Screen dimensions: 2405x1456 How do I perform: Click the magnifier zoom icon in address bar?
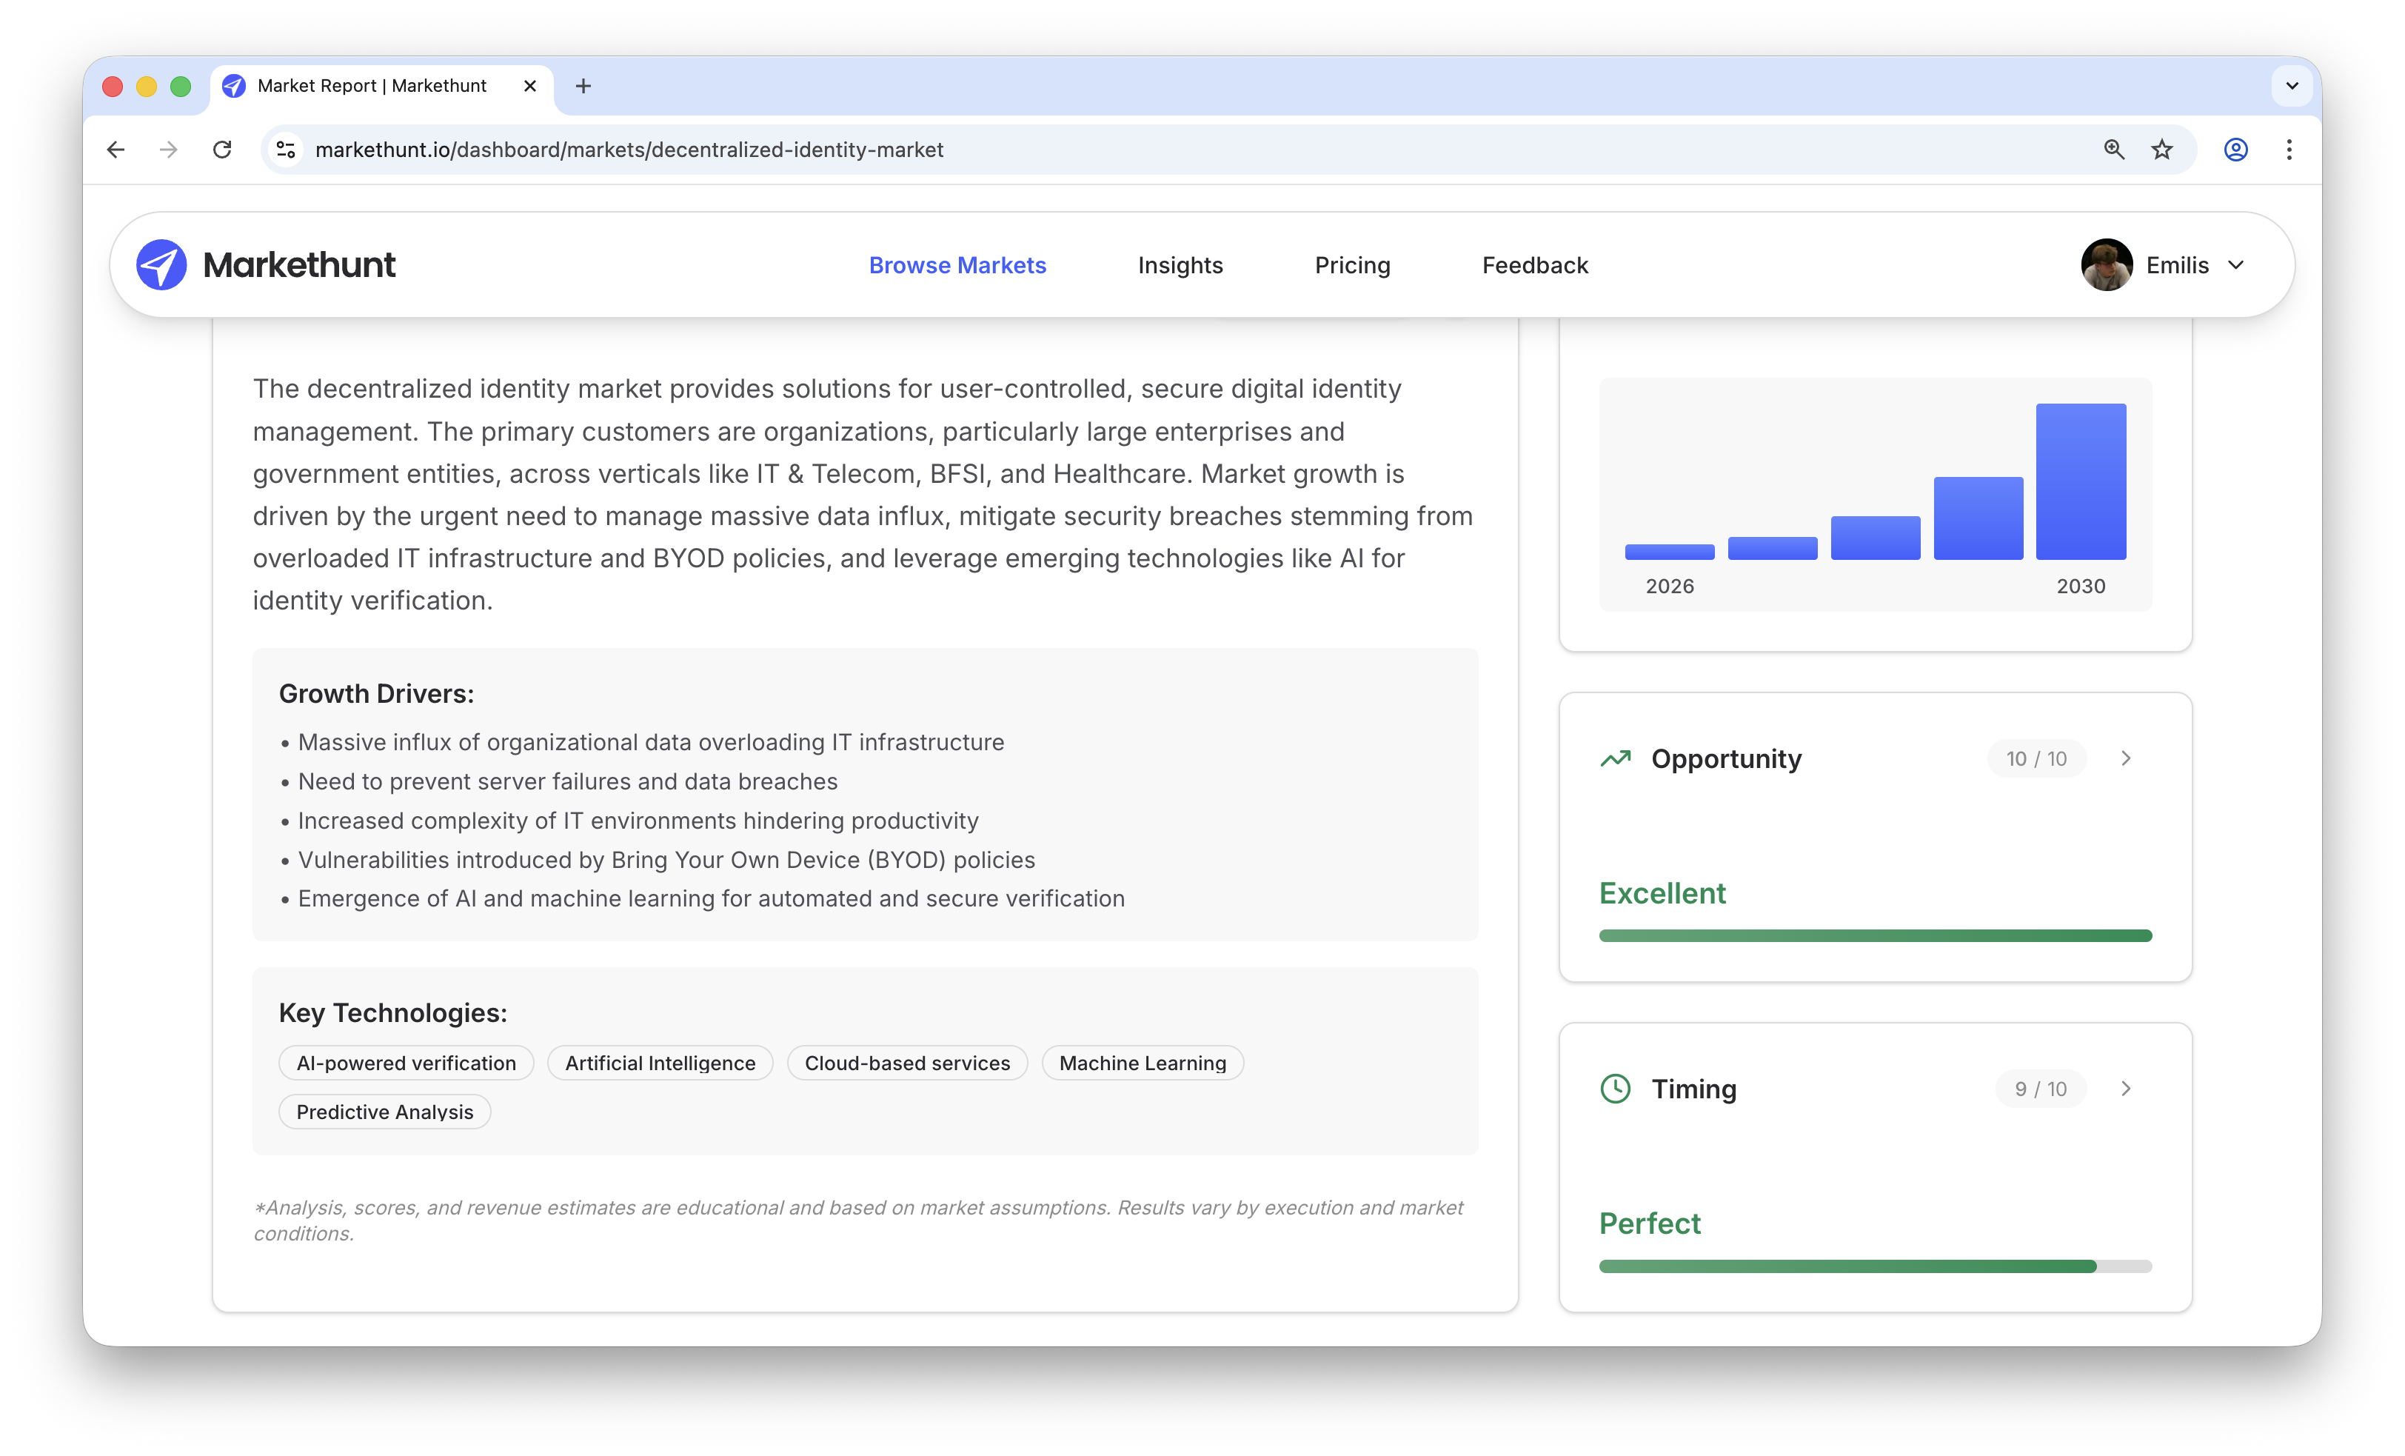2113,150
